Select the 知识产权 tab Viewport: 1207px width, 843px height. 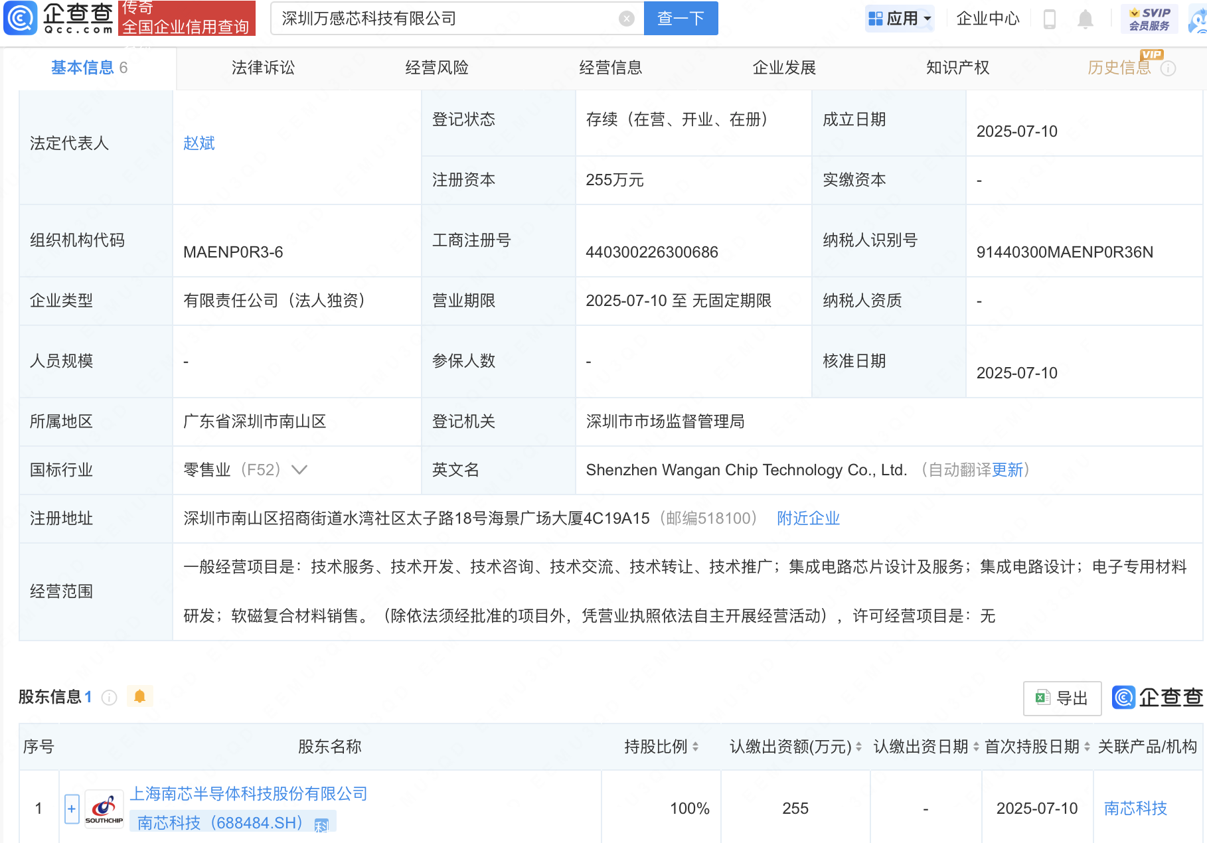pos(957,68)
